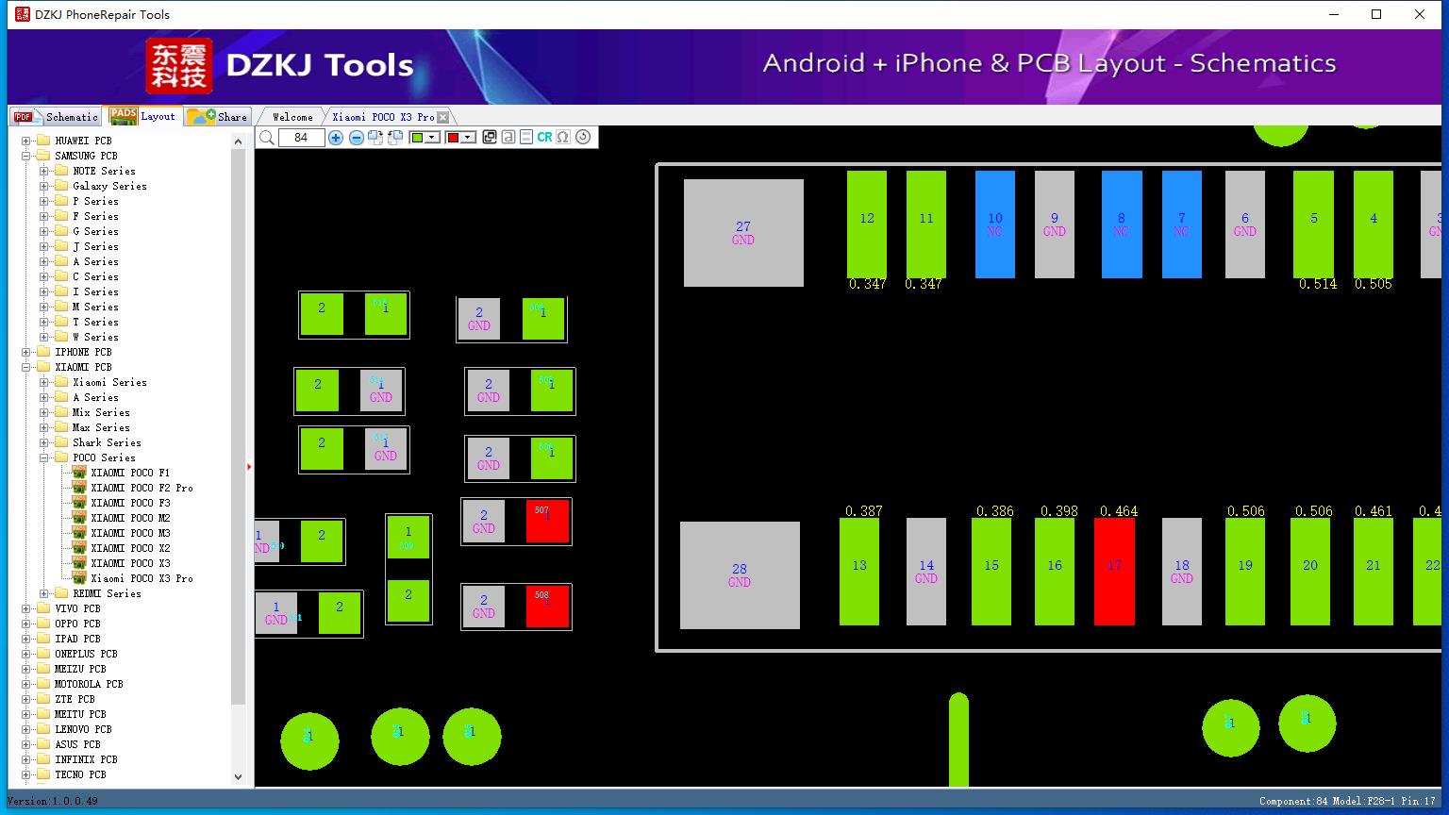Click the tree panel scrollbar down arrow
This screenshot has height=815, width=1449.
238,777
